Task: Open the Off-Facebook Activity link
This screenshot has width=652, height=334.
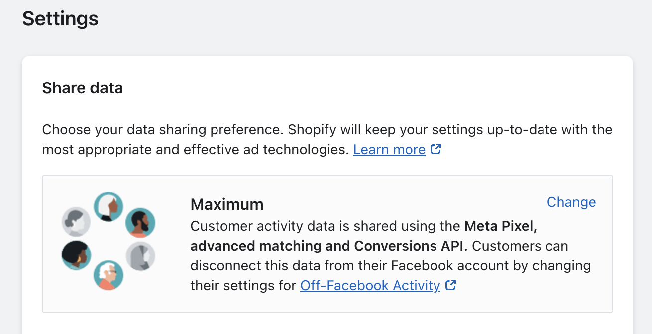Action: (370, 286)
